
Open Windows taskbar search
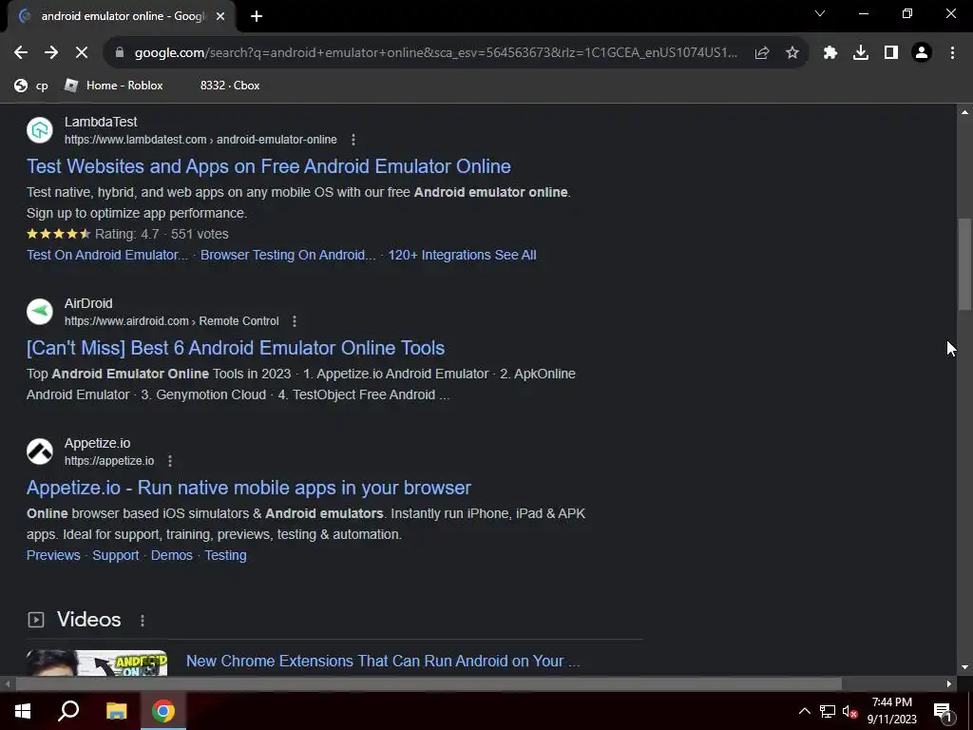68,711
